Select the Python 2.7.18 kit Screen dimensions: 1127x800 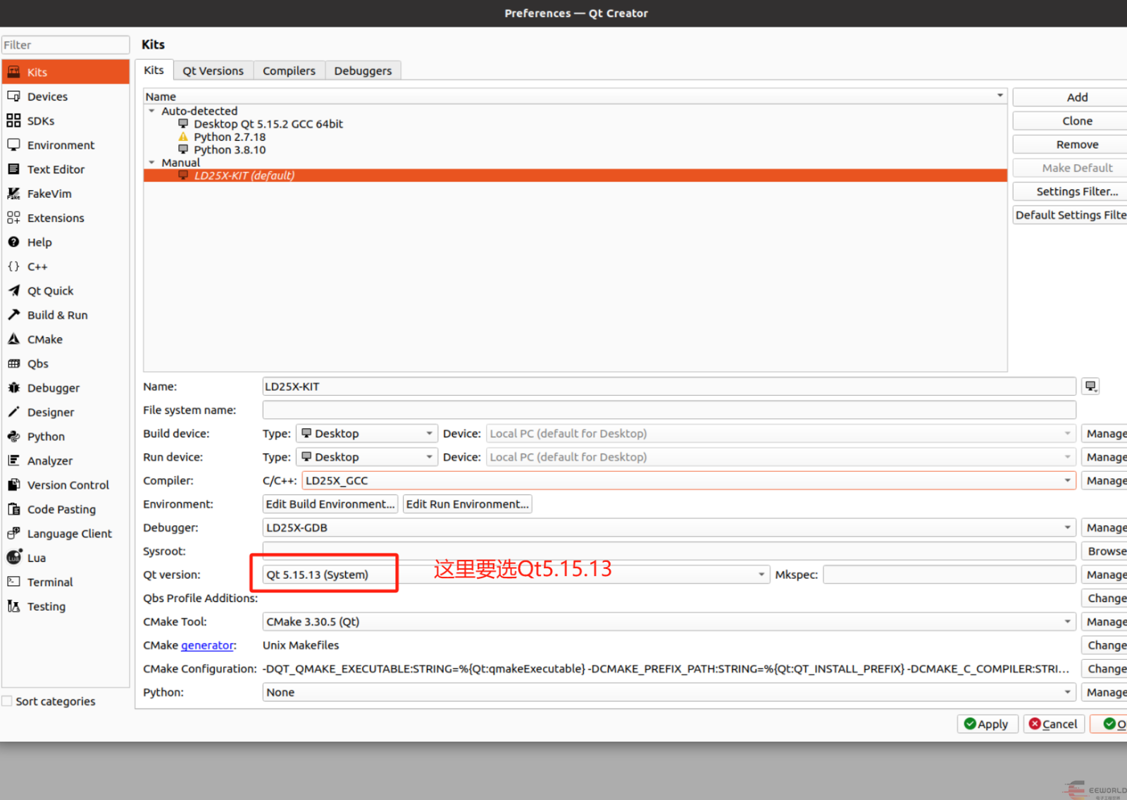(230, 137)
